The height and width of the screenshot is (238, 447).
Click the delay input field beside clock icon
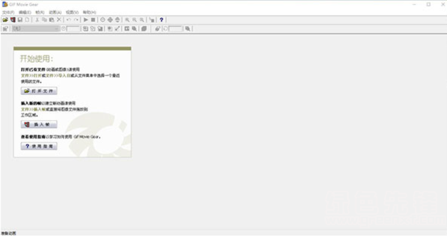point(73,28)
